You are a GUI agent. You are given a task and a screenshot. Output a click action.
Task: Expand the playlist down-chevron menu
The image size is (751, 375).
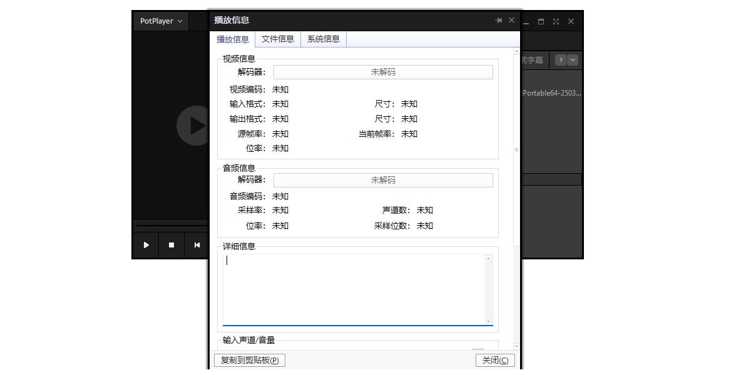pos(573,60)
